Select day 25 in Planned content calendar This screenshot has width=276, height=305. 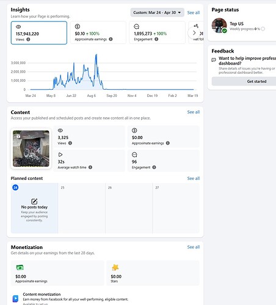81,208
